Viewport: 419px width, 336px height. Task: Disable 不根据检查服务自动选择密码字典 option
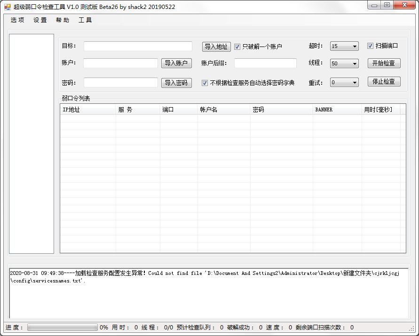click(x=205, y=82)
